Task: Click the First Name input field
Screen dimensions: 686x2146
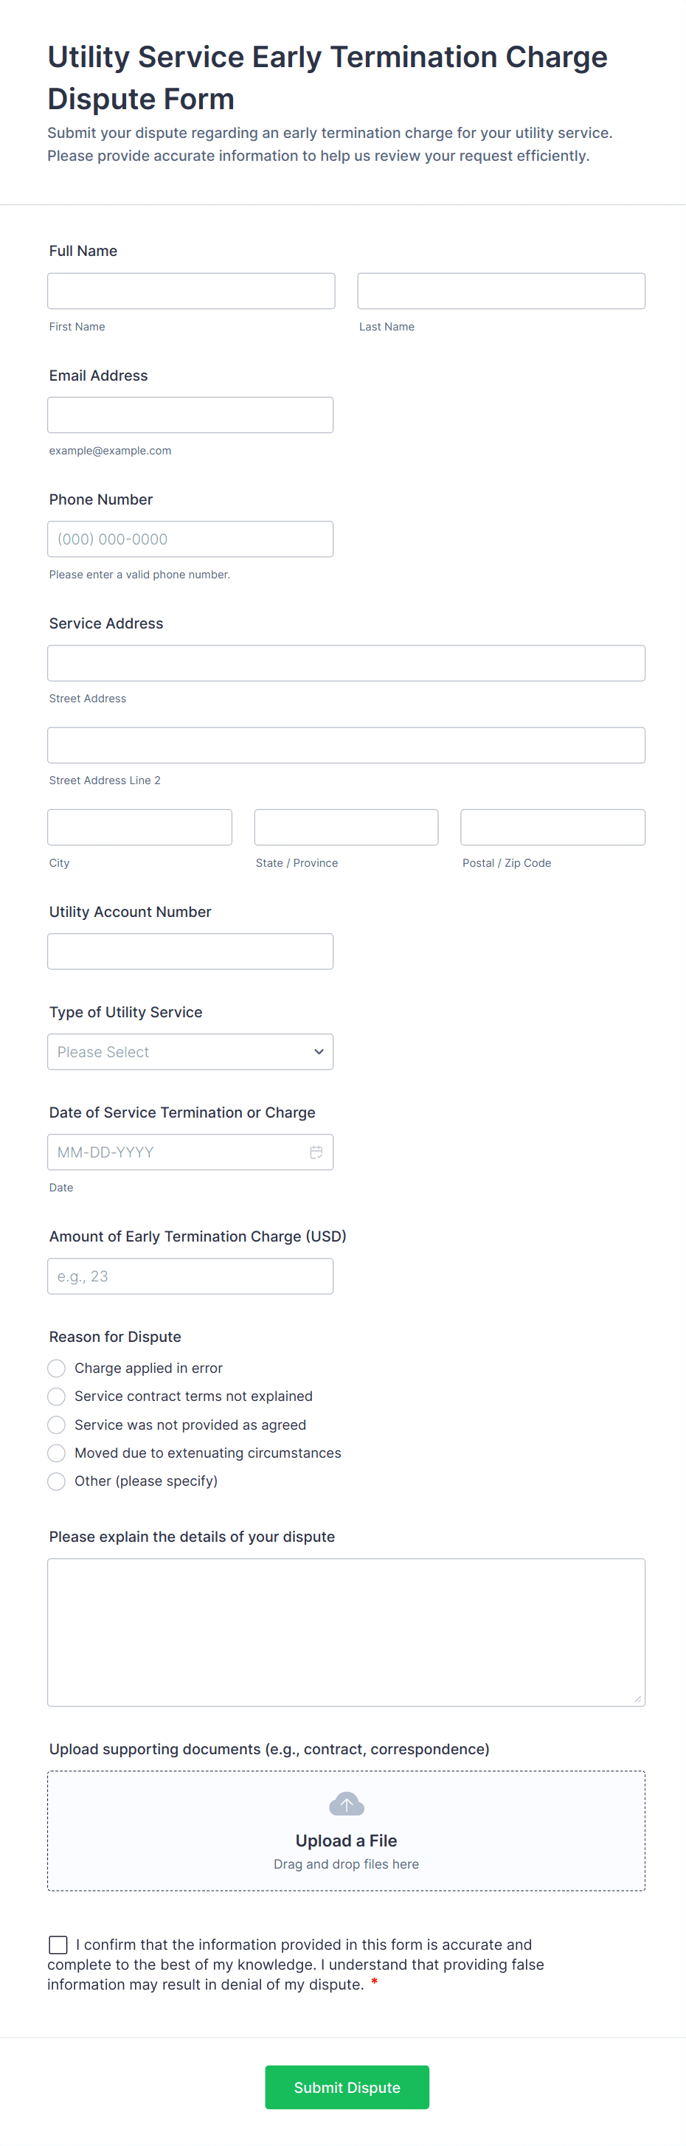Action: 190,291
